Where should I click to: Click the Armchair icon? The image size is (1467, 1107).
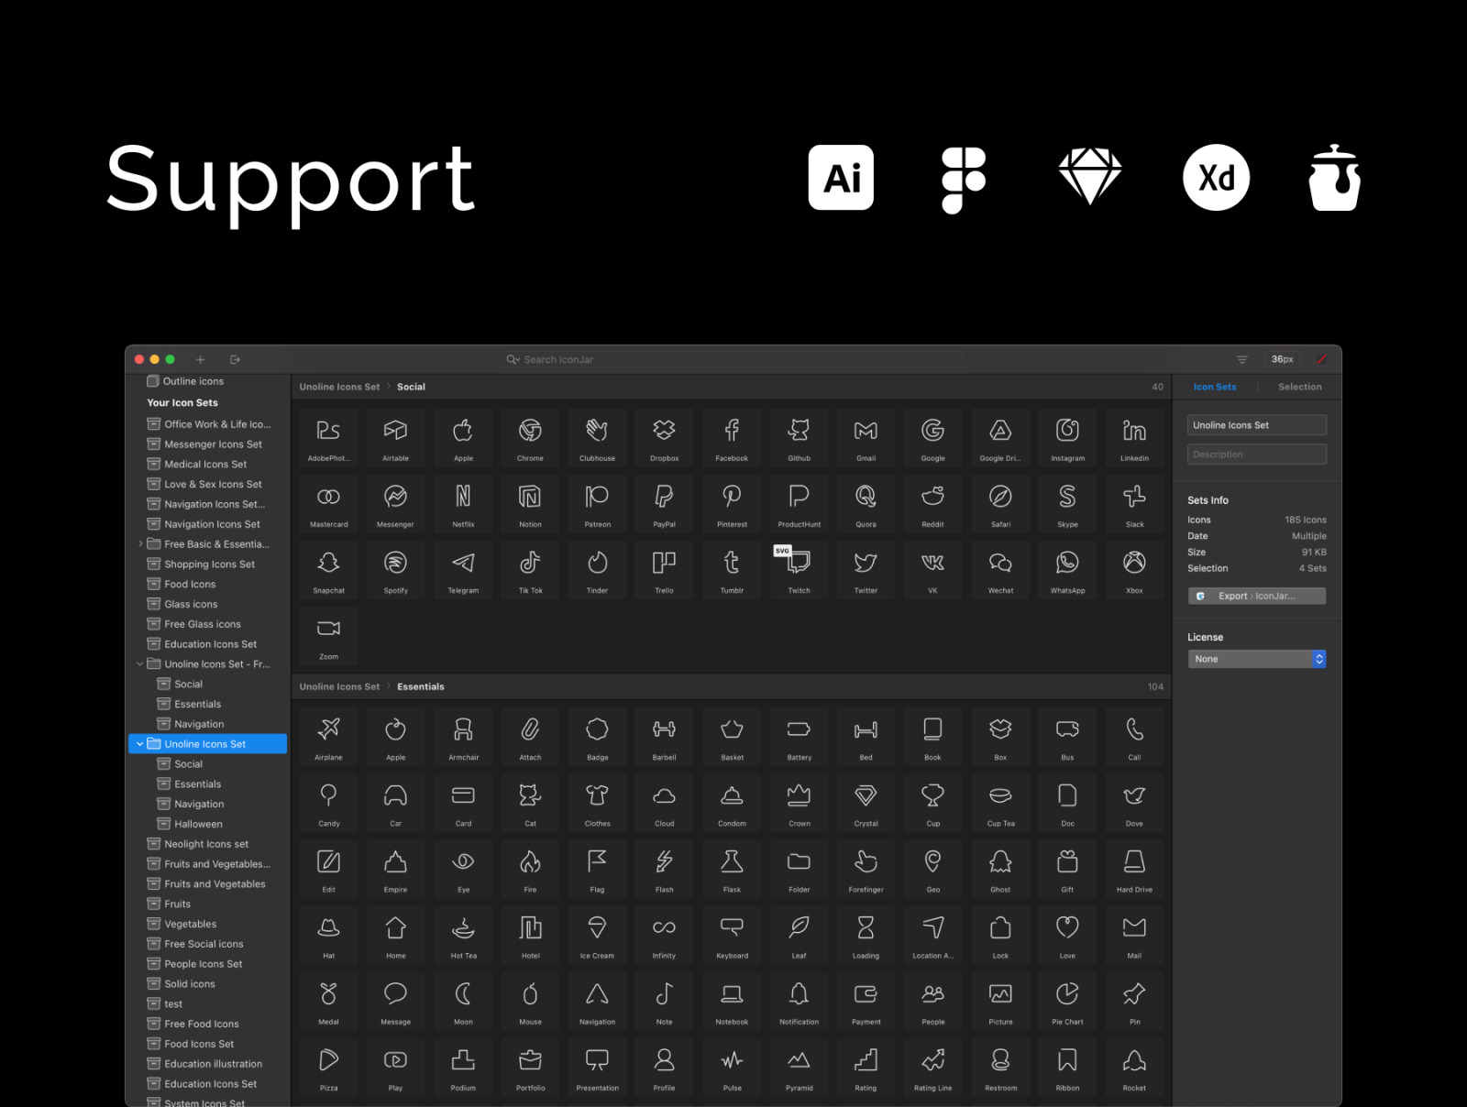click(x=463, y=737)
